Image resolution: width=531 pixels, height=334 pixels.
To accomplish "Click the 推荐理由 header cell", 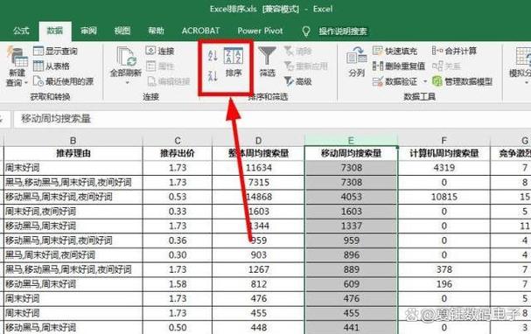I will pos(73,153).
